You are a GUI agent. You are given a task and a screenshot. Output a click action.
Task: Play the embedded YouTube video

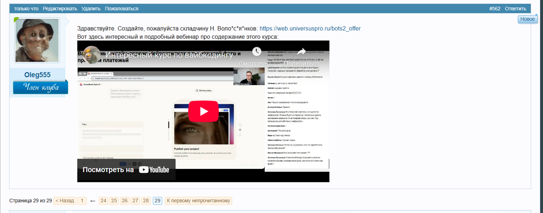click(203, 111)
